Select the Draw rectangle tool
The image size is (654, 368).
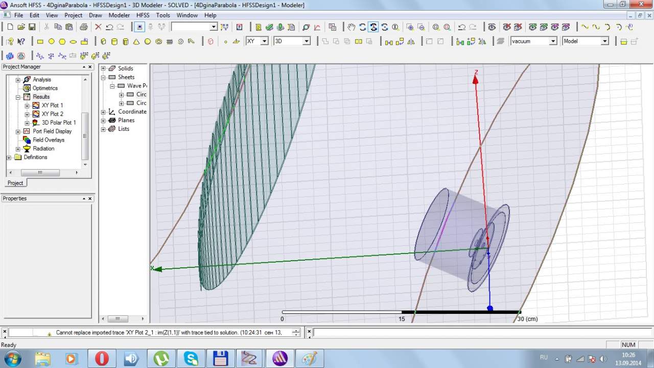pyautogui.click(x=40, y=41)
